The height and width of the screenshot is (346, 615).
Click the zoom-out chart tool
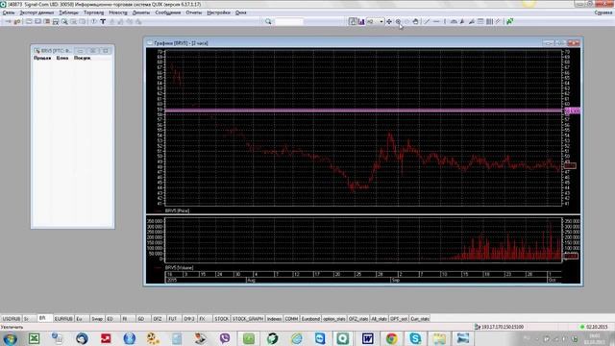click(406, 21)
